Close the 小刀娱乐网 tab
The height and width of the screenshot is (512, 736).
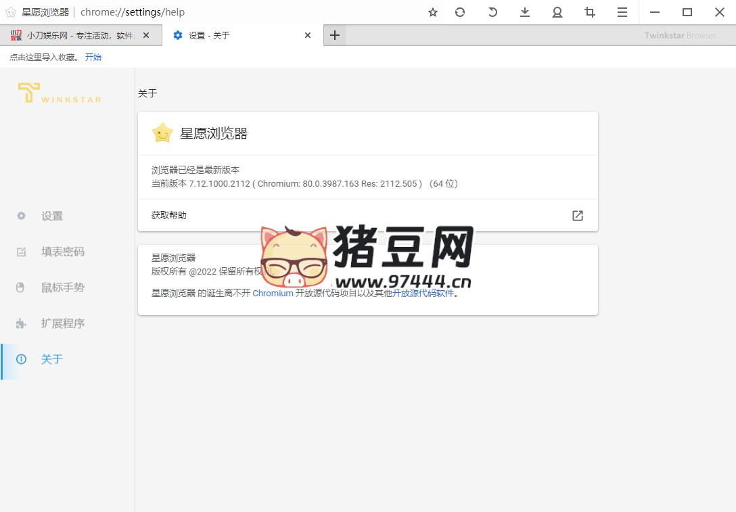[x=147, y=35]
